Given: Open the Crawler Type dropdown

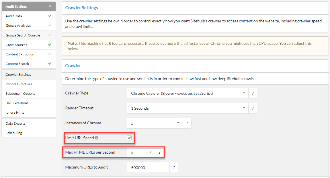Looking at the screenshot, I should point(188,93).
